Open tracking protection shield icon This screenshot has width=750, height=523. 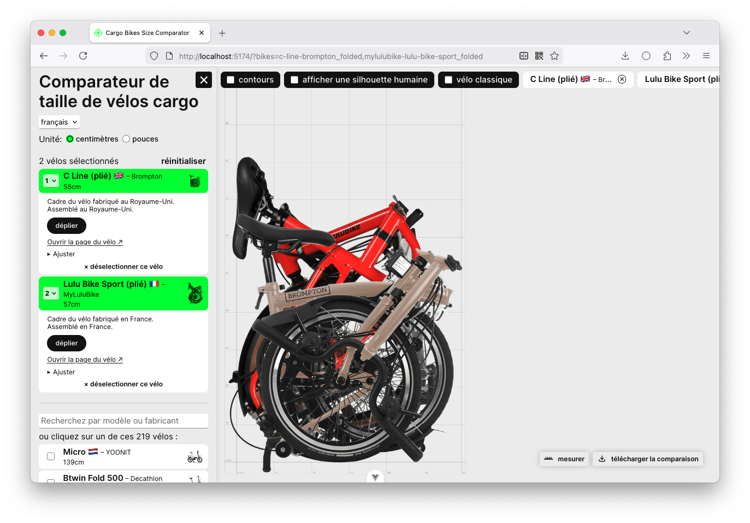pos(154,56)
